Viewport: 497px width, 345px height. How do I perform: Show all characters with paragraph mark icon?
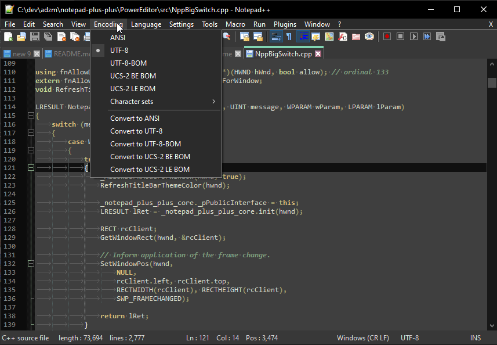[x=289, y=36]
